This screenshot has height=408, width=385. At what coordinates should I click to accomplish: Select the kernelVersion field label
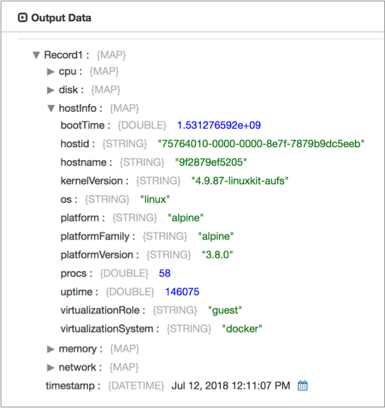coord(92,181)
